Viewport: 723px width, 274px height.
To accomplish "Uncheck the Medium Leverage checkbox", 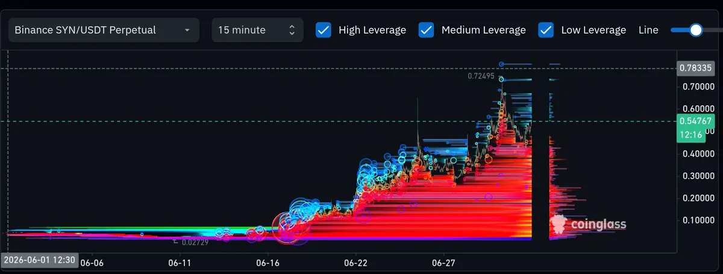I will tap(427, 29).
